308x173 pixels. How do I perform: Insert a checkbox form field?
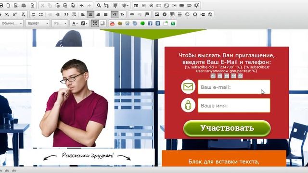143,5
